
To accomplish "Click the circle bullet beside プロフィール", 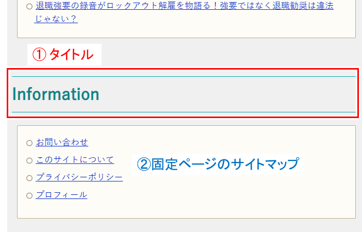I will [x=29, y=195].
